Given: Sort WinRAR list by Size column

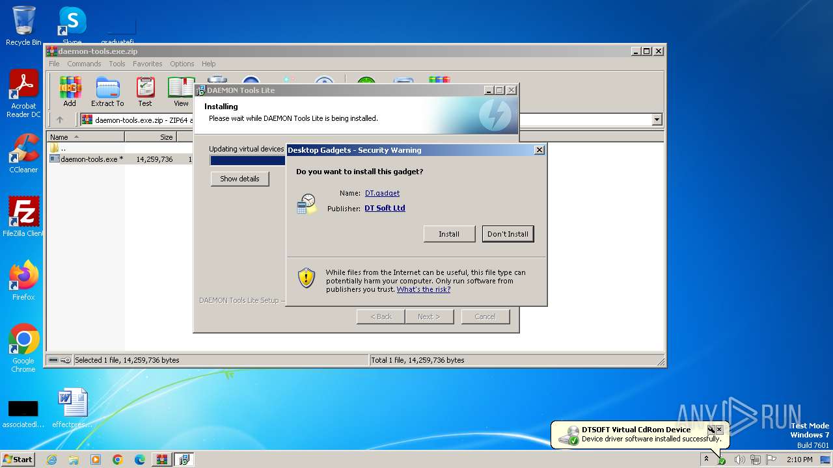Looking at the screenshot, I should 151,137.
